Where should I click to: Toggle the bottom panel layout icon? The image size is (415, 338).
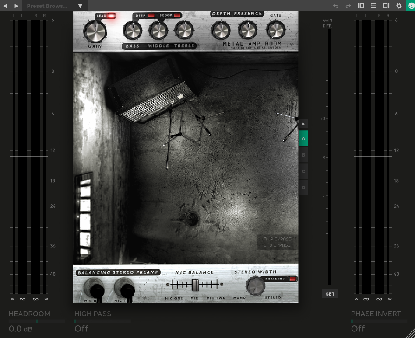coord(373,6)
